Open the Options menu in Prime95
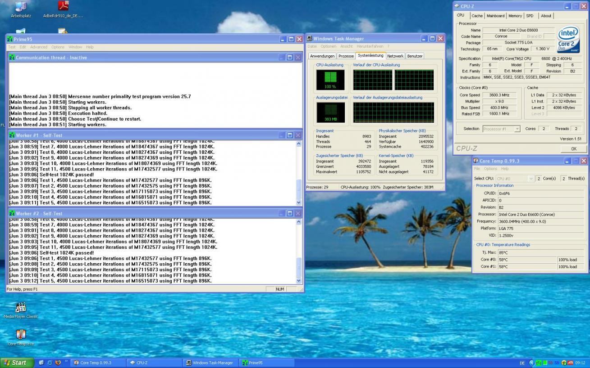Screen dimensions: 590x368 click(58, 47)
